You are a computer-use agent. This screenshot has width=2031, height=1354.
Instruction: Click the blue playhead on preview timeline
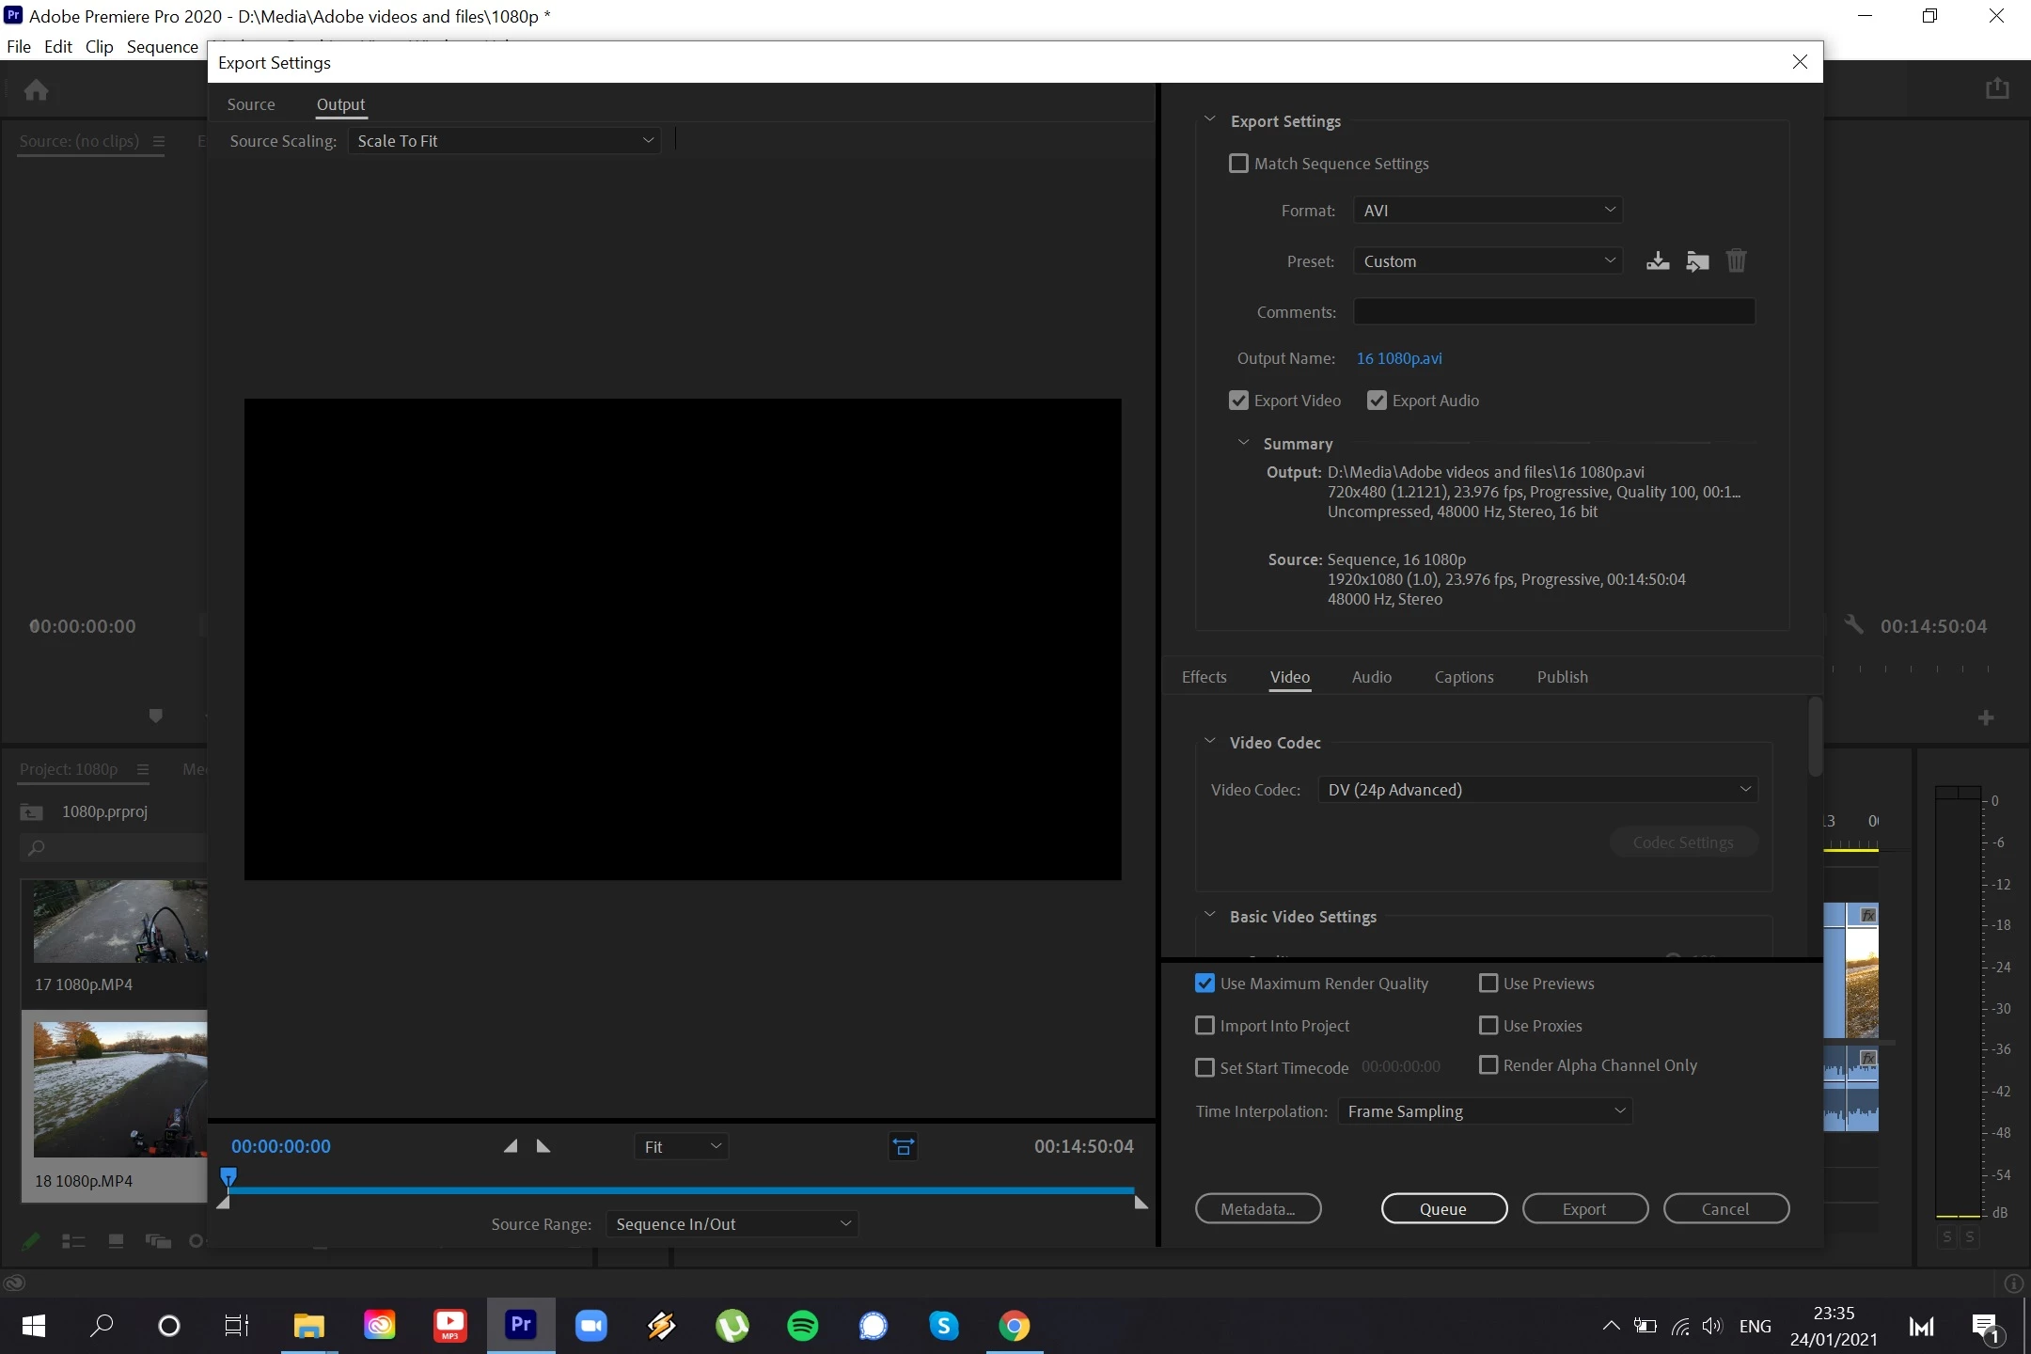point(228,1176)
